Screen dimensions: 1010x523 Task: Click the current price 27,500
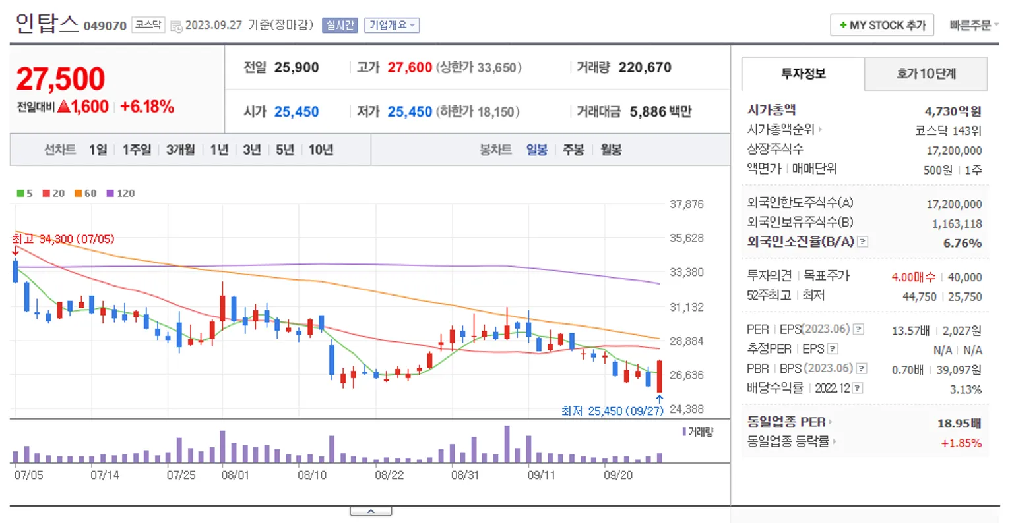click(61, 79)
